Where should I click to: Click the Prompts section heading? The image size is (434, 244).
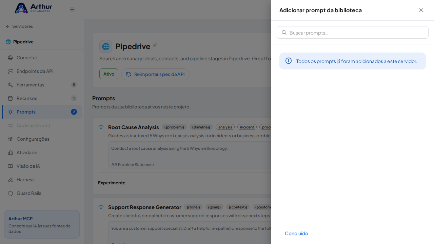pos(103,98)
